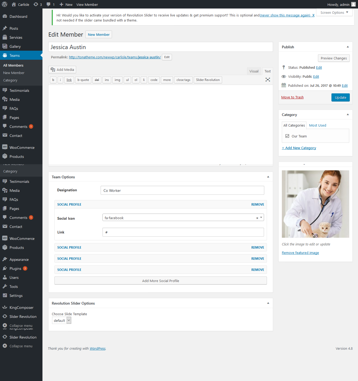Open the Screen Options dropdown

point(334,12)
